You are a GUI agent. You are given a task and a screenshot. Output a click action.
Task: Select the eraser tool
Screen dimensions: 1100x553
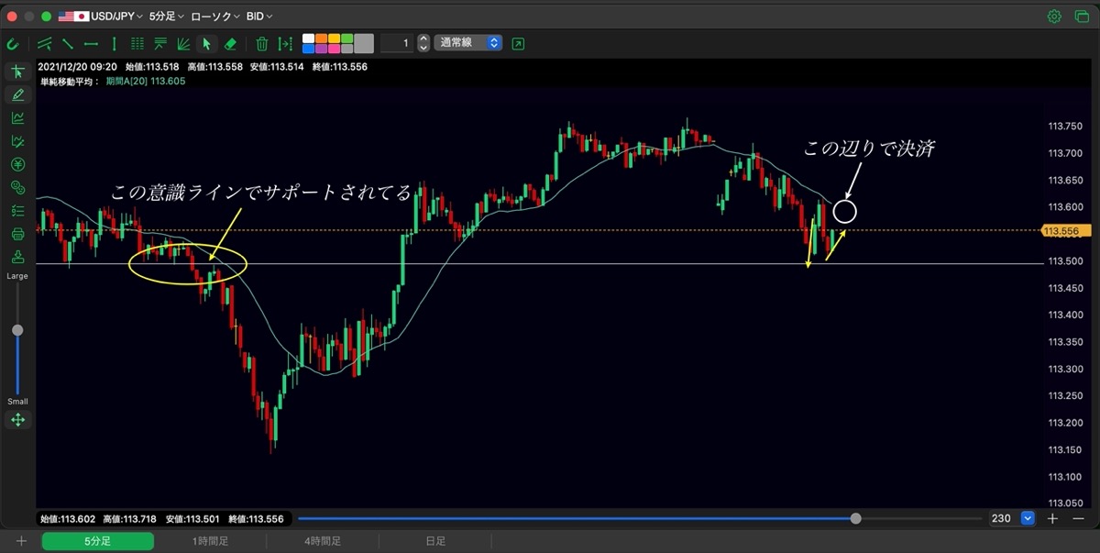coord(230,43)
